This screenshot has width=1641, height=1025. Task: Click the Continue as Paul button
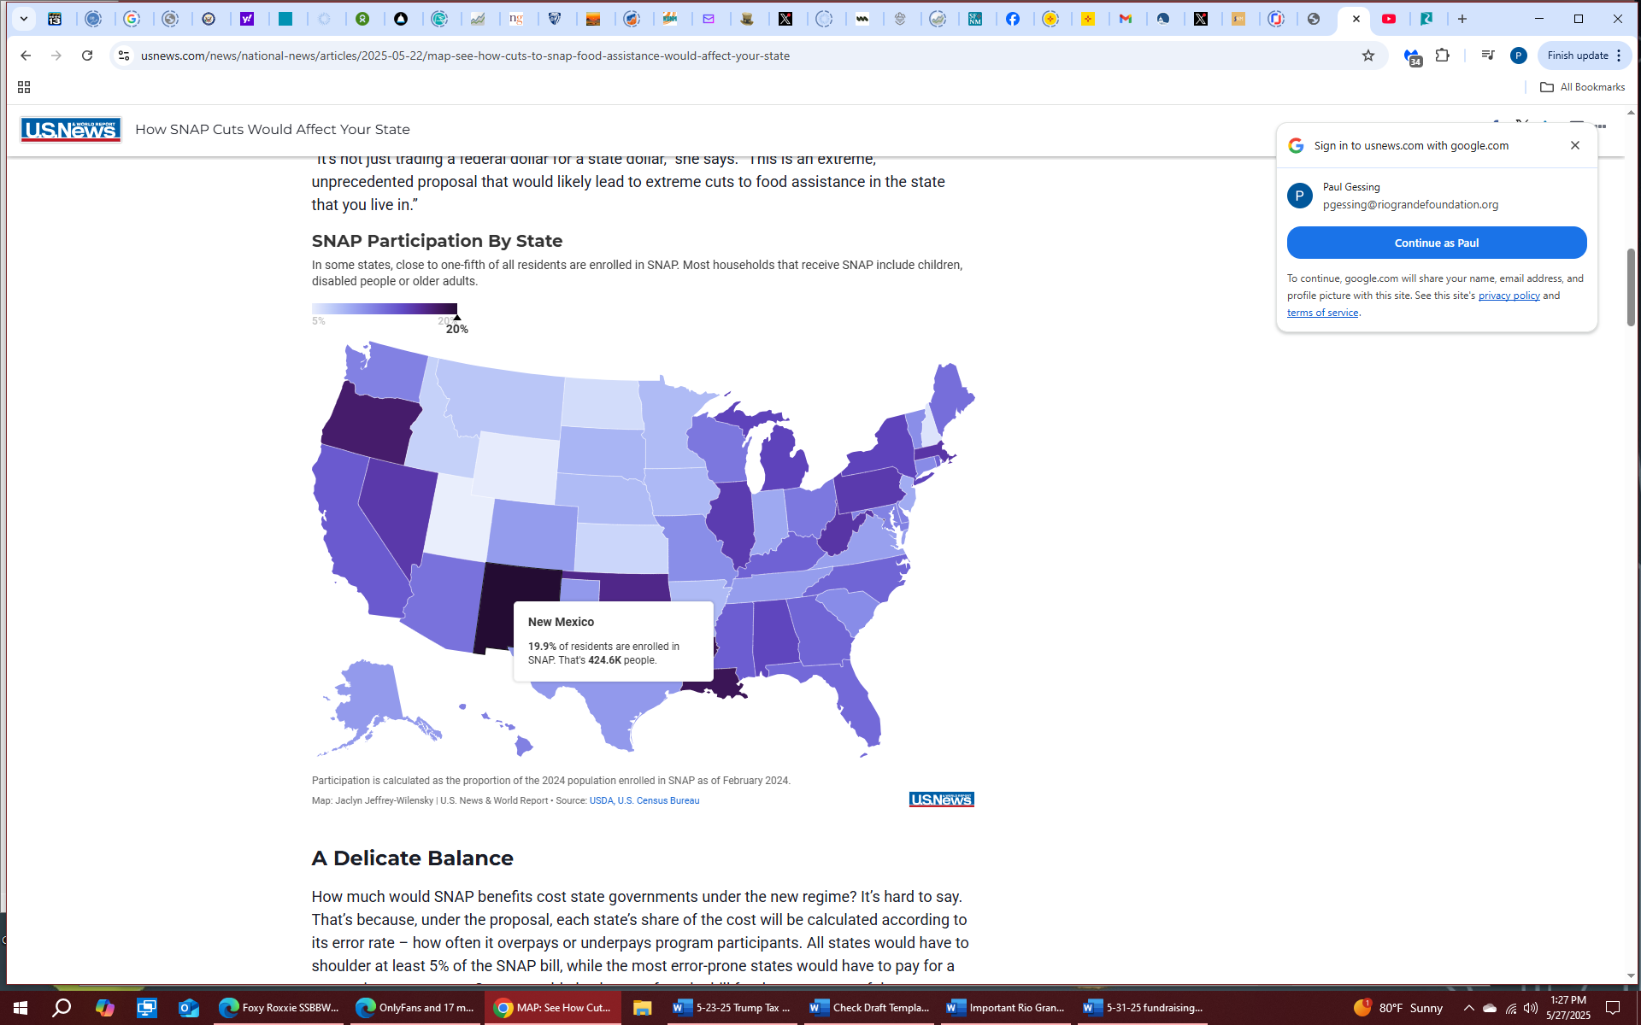coord(1436,243)
